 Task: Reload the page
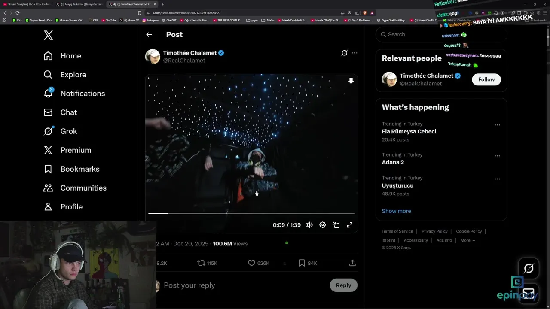pyautogui.click(x=17, y=13)
